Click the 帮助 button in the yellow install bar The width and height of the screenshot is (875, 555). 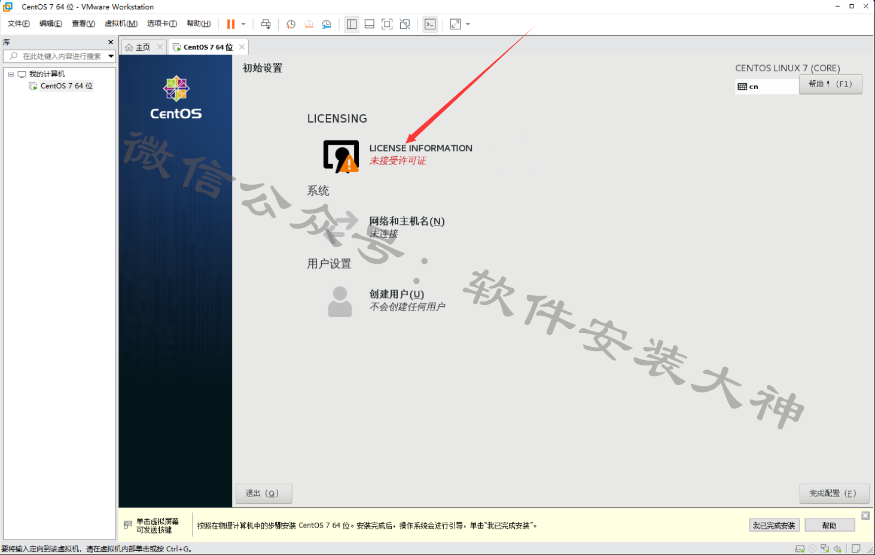click(830, 526)
